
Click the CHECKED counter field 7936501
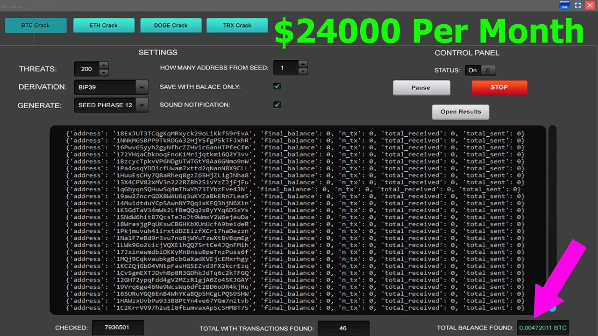[118, 328]
